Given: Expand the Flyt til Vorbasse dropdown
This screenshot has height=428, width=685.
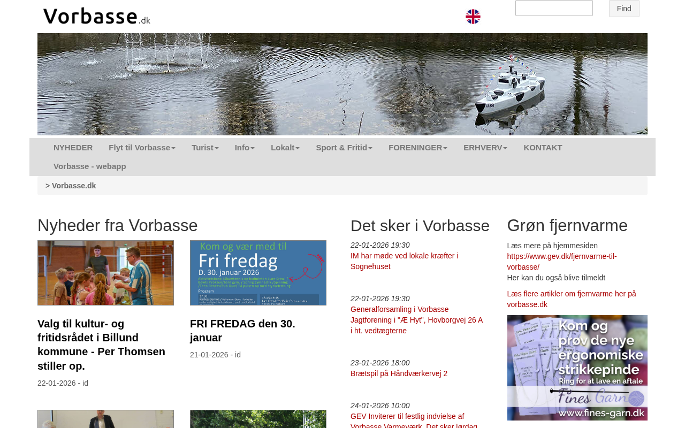Looking at the screenshot, I should pyautogui.click(x=142, y=148).
